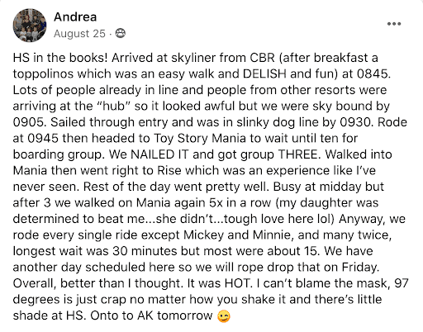Click the time "0905" in the post

click(29, 122)
